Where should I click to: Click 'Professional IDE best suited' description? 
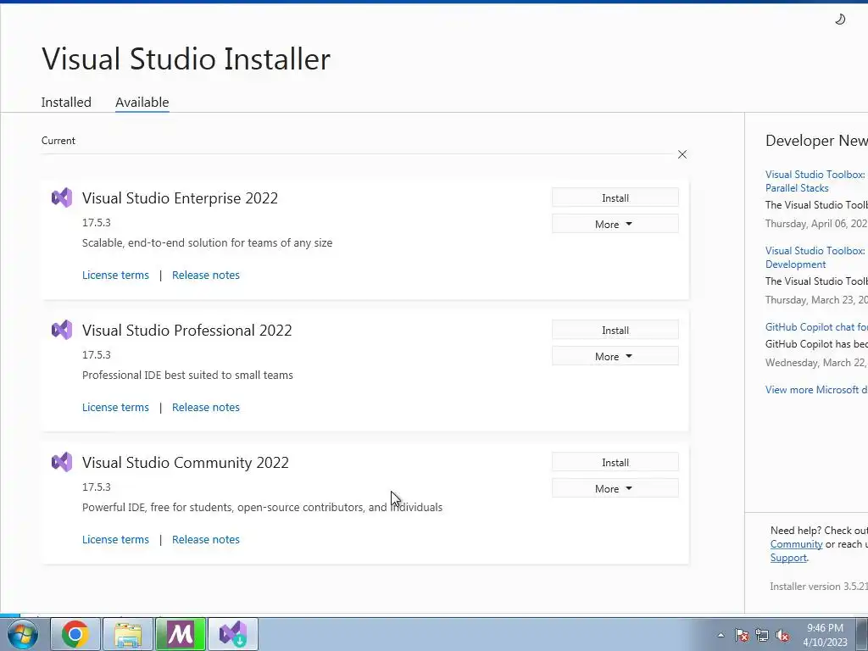tap(187, 375)
